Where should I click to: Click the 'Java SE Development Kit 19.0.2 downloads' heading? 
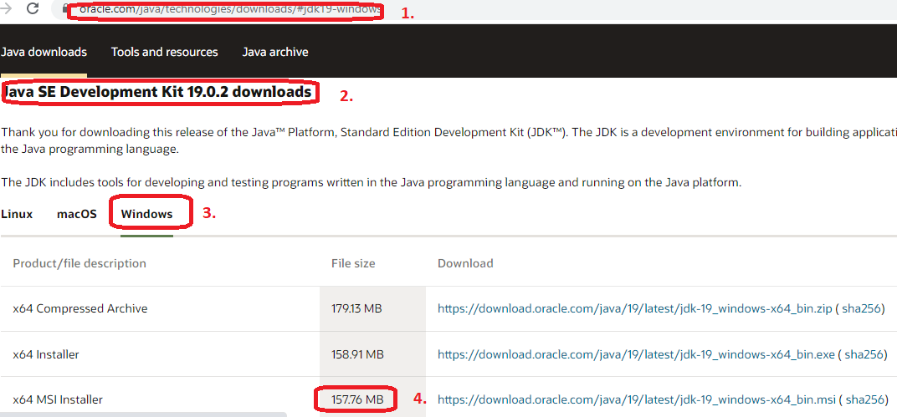157,92
